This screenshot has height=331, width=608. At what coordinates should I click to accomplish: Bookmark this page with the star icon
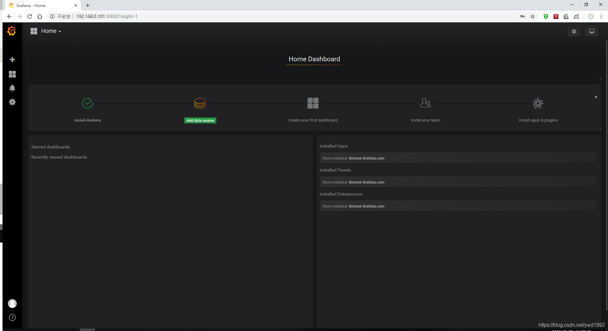(x=533, y=16)
